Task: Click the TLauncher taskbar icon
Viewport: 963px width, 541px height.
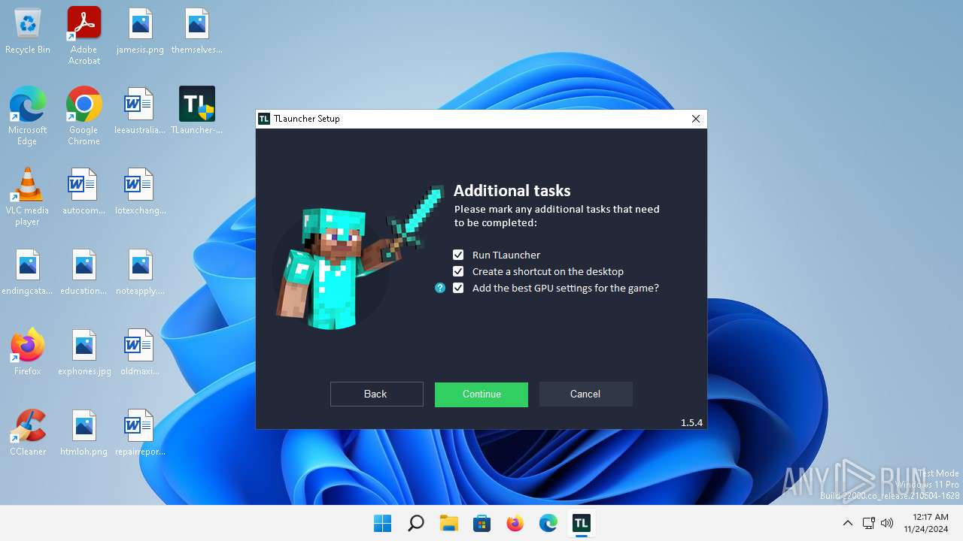Action: [582, 523]
